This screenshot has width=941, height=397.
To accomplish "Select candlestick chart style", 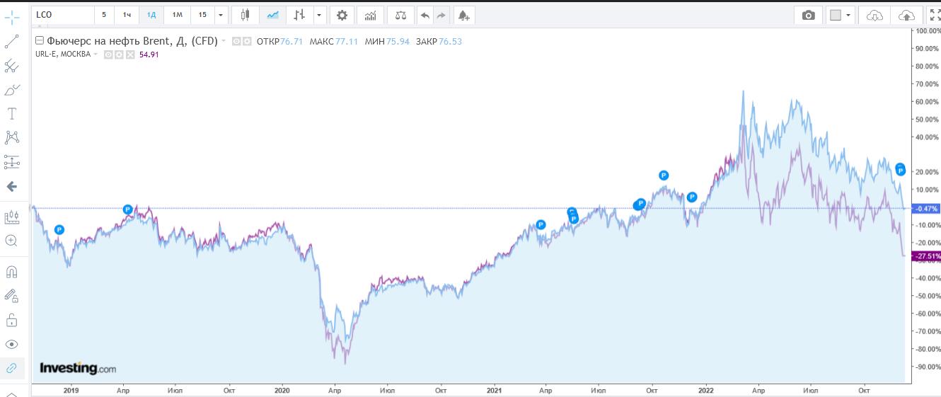I will pos(245,15).
